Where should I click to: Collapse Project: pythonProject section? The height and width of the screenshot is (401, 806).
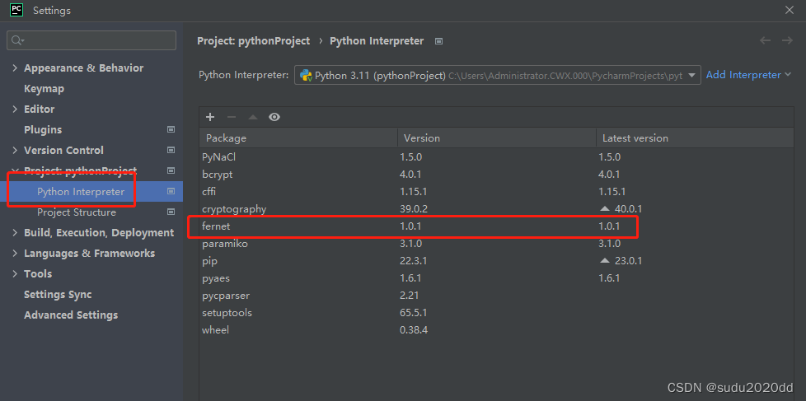14,170
